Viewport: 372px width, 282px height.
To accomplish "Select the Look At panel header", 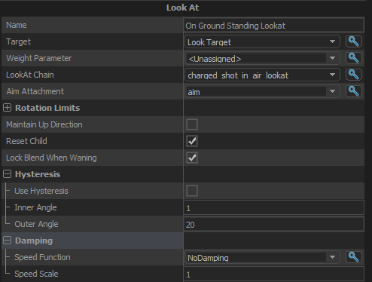I will pyautogui.click(x=182, y=8).
